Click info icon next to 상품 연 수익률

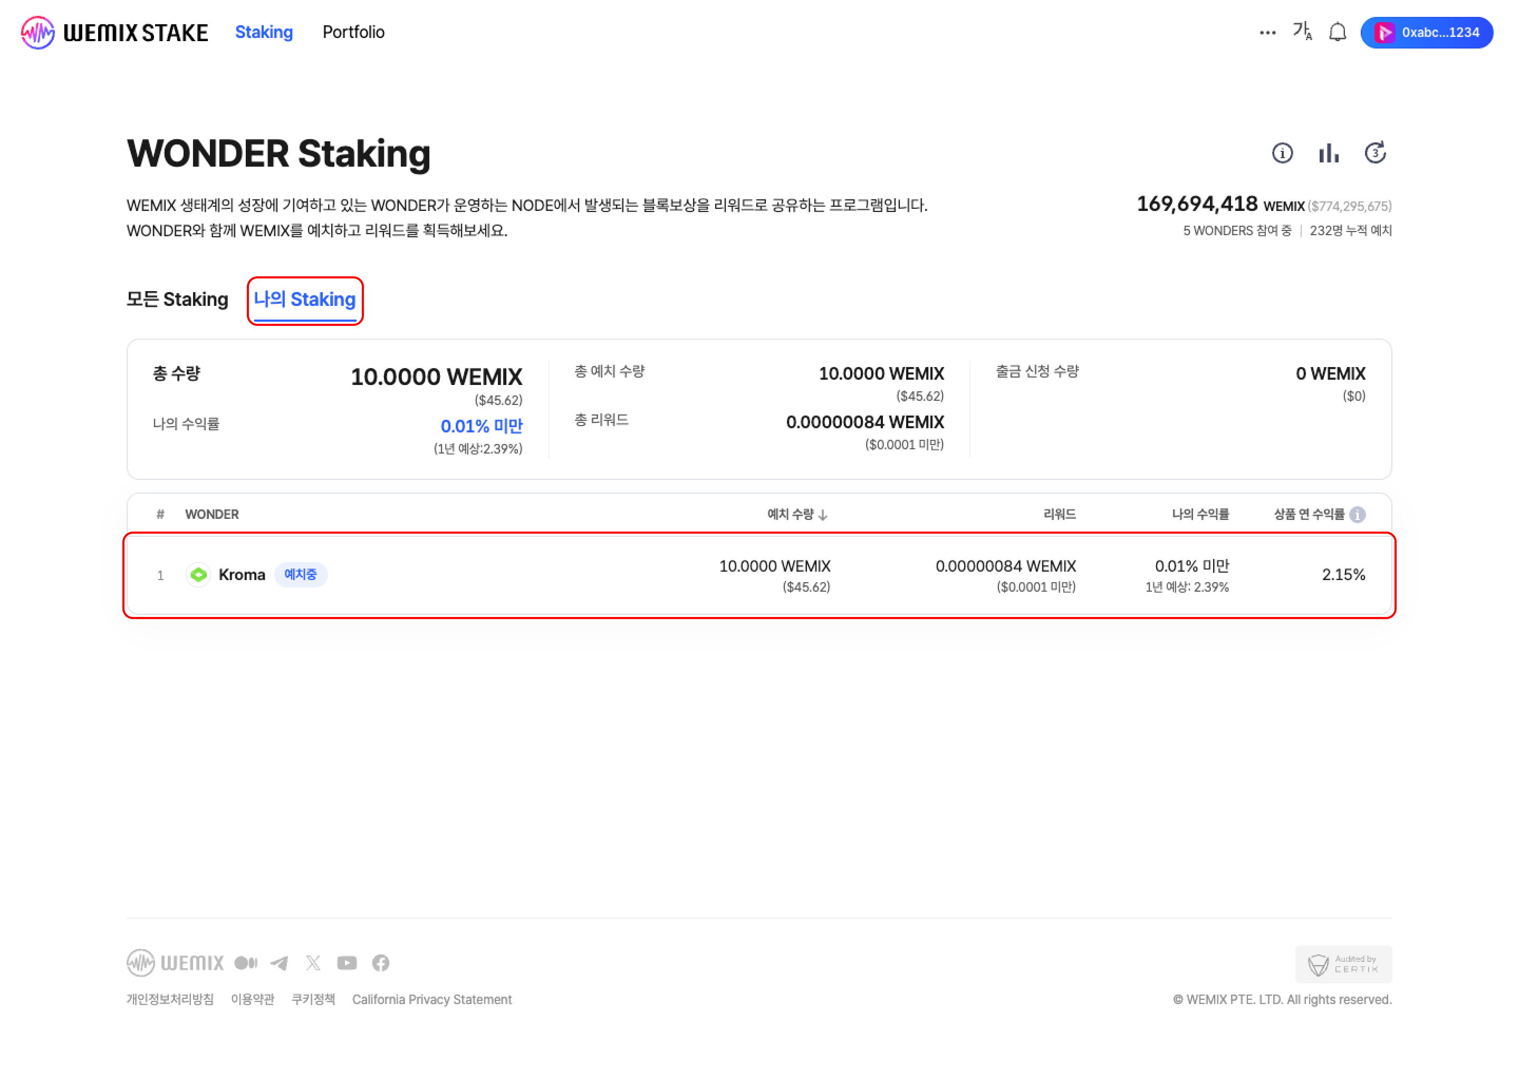pos(1358,514)
